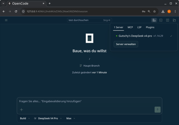The image size is (179, 125).
Task: Switch to the LSP tab
Action: pyautogui.click(x=139, y=27)
